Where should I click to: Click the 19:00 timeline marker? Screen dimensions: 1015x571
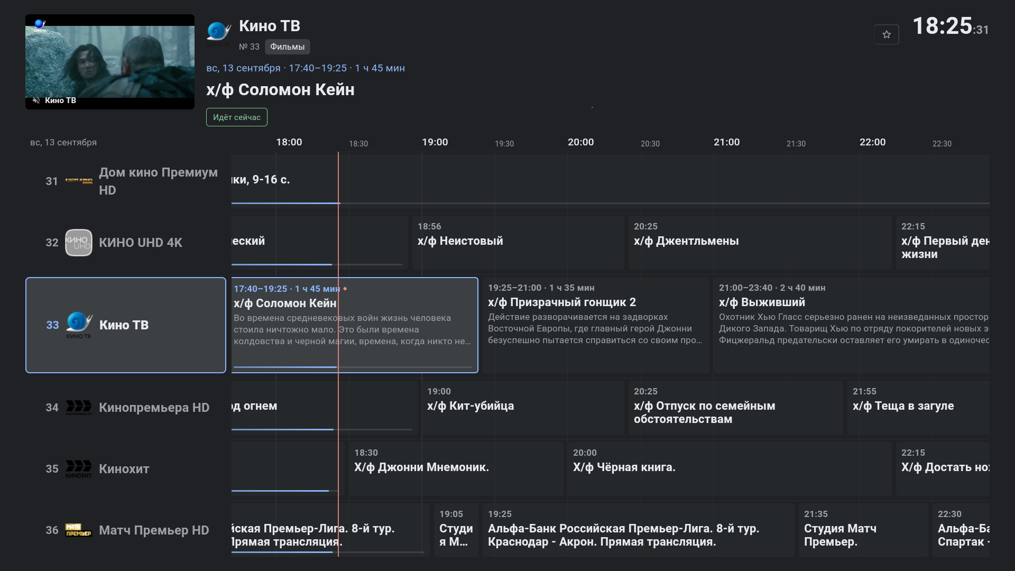[435, 142]
